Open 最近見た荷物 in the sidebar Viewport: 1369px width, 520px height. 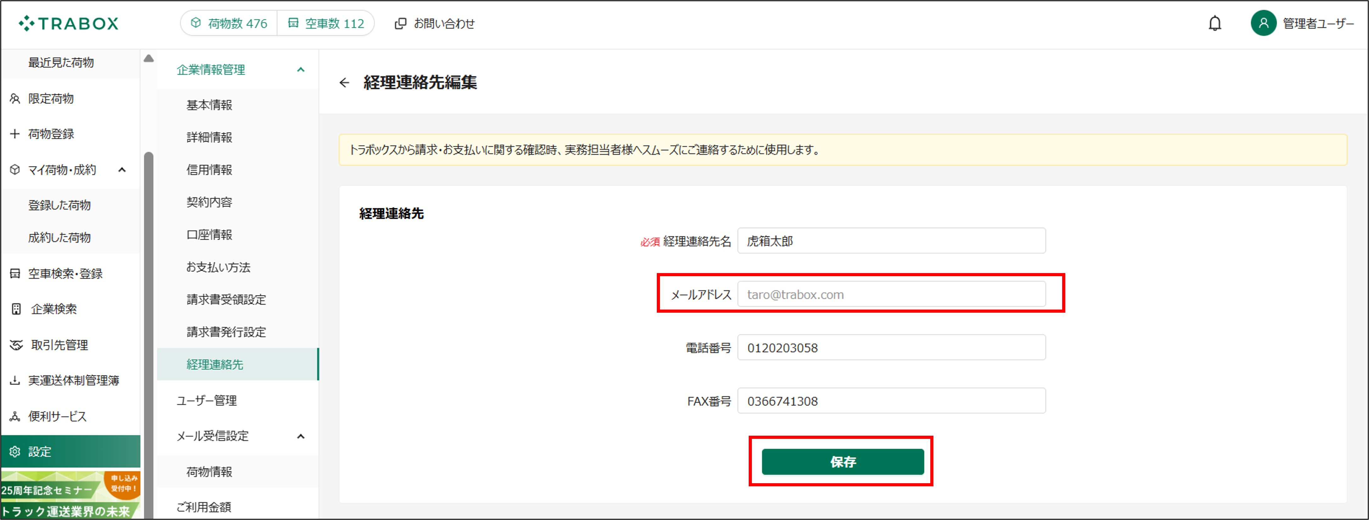click(x=61, y=63)
